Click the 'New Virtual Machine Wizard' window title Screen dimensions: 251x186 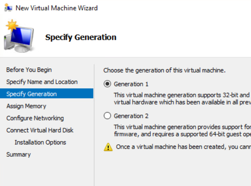pos(57,8)
